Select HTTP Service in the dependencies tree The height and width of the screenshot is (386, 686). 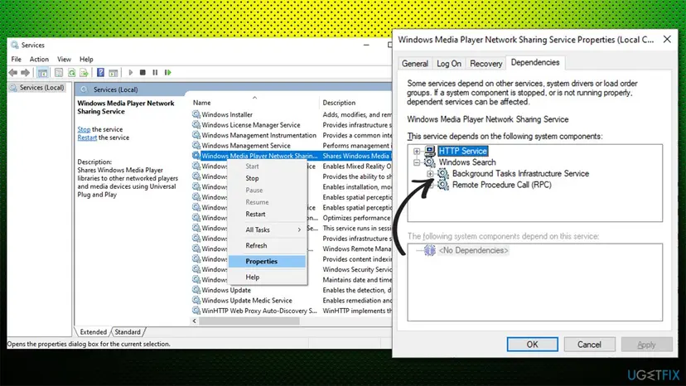[x=463, y=151]
